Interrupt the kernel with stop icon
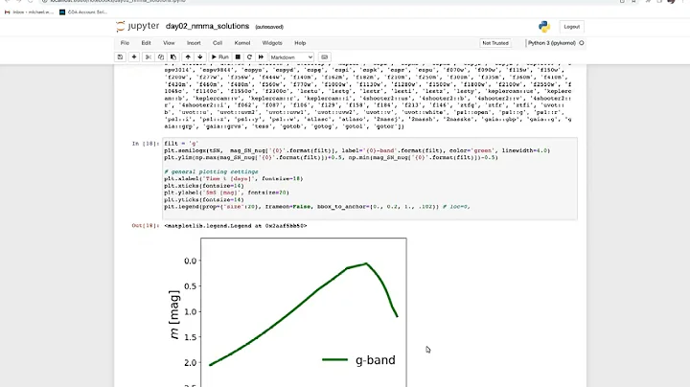 [x=238, y=57]
